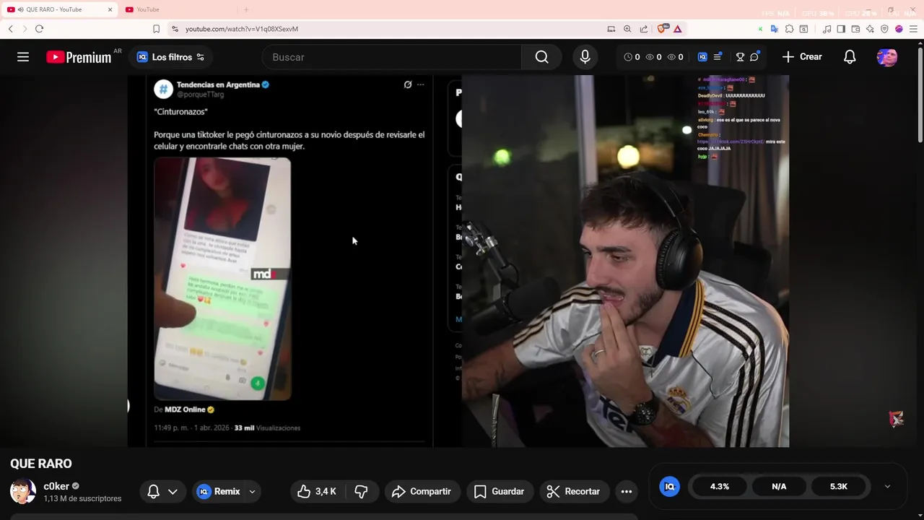This screenshot has height=520, width=924.
Task: Open the chat bubble icon with blue dot
Action: tap(754, 57)
